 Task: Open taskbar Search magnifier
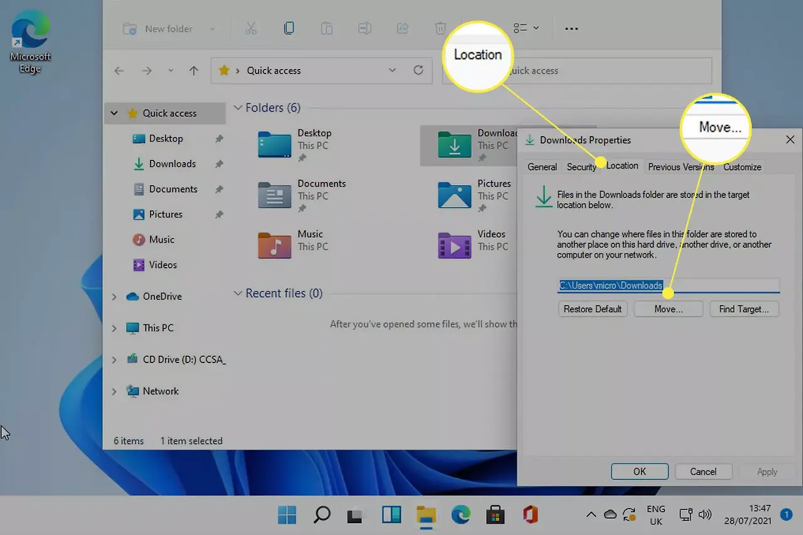pos(322,515)
